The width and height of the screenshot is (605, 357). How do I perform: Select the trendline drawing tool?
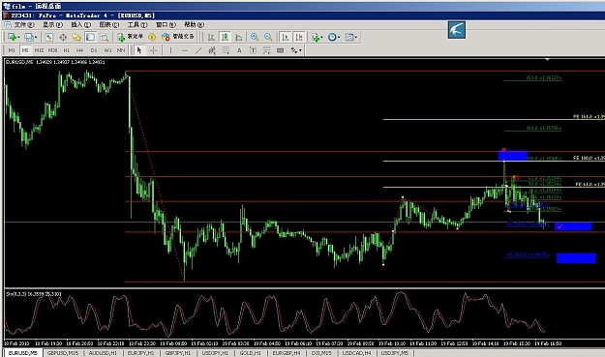(198, 50)
